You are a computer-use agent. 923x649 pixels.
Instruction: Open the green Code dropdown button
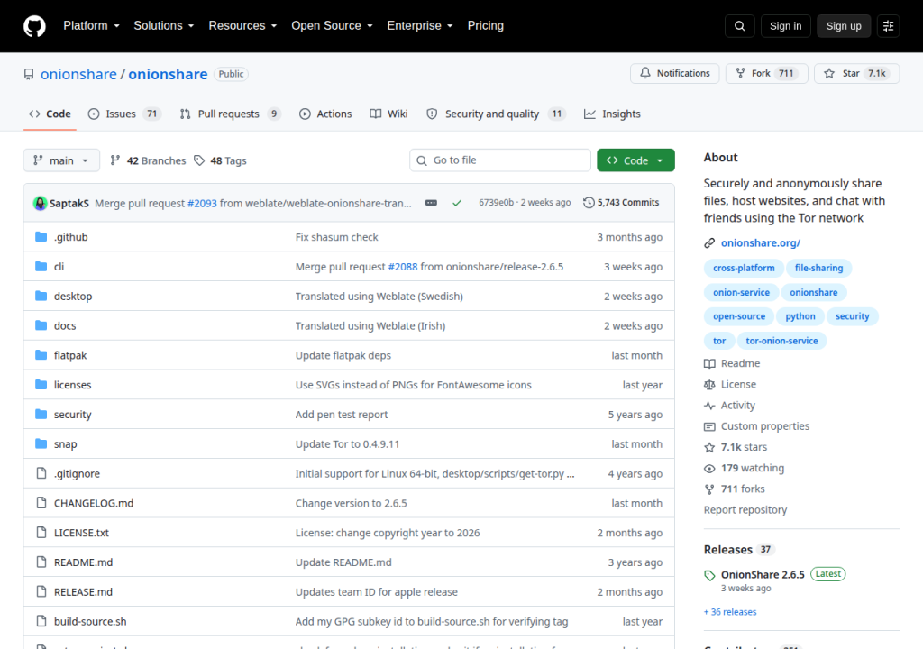[635, 160]
